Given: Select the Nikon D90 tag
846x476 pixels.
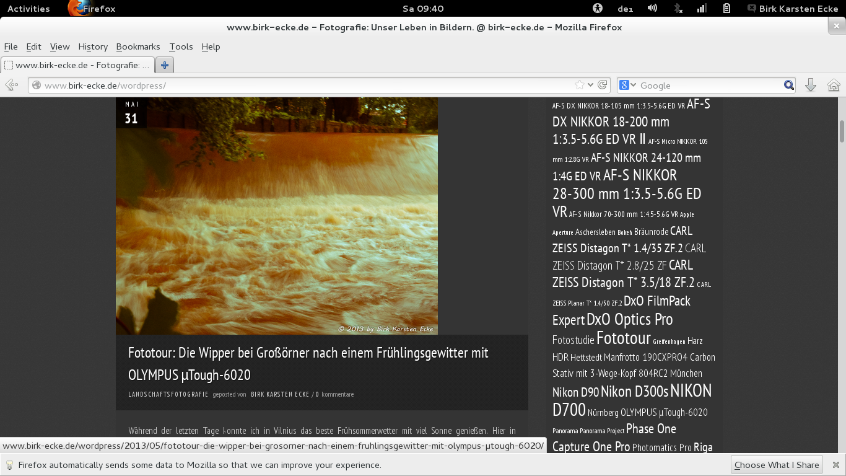Looking at the screenshot, I should pyautogui.click(x=575, y=392).
